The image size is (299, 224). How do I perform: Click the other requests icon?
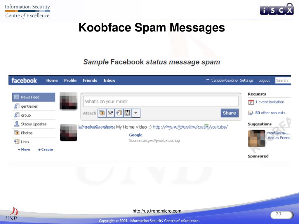(251, 113)
